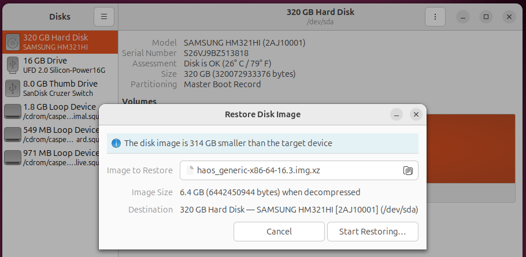Click the file icon beside haos_generic image name
526x257 pixels.
point(190,170)
